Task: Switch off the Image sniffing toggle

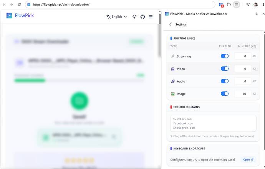Action: point(225,94)
